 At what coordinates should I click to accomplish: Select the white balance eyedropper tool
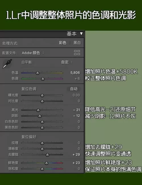[x=7, y=64]
